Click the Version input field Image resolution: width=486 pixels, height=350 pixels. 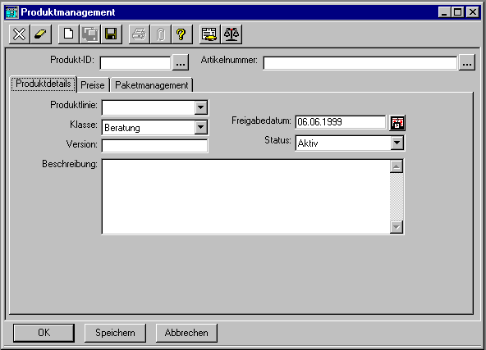154,146
